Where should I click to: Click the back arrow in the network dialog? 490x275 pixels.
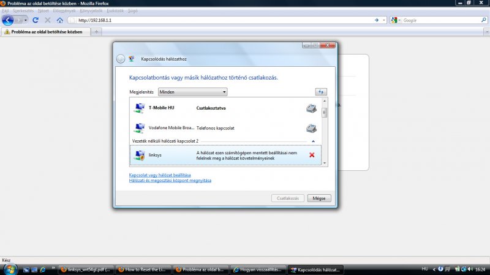[x=121, y=59]
